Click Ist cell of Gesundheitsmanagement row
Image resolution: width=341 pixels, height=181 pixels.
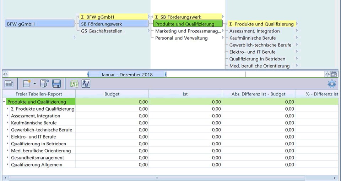click(185, 158)
